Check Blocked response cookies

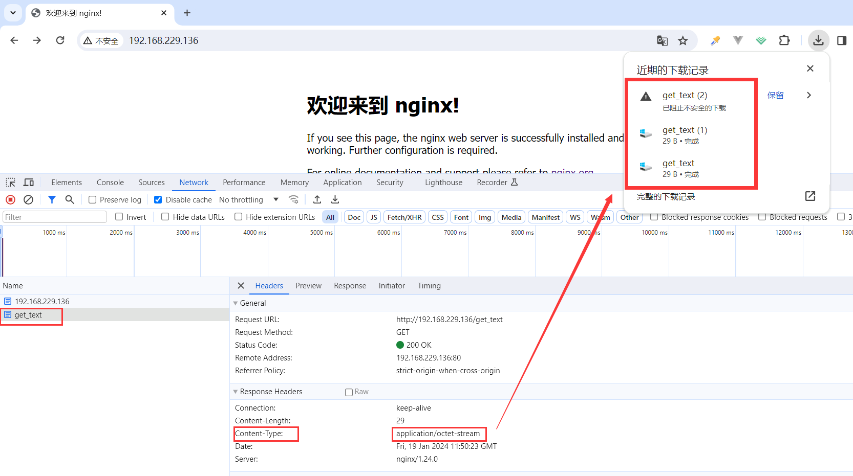(x=654, y=217)
